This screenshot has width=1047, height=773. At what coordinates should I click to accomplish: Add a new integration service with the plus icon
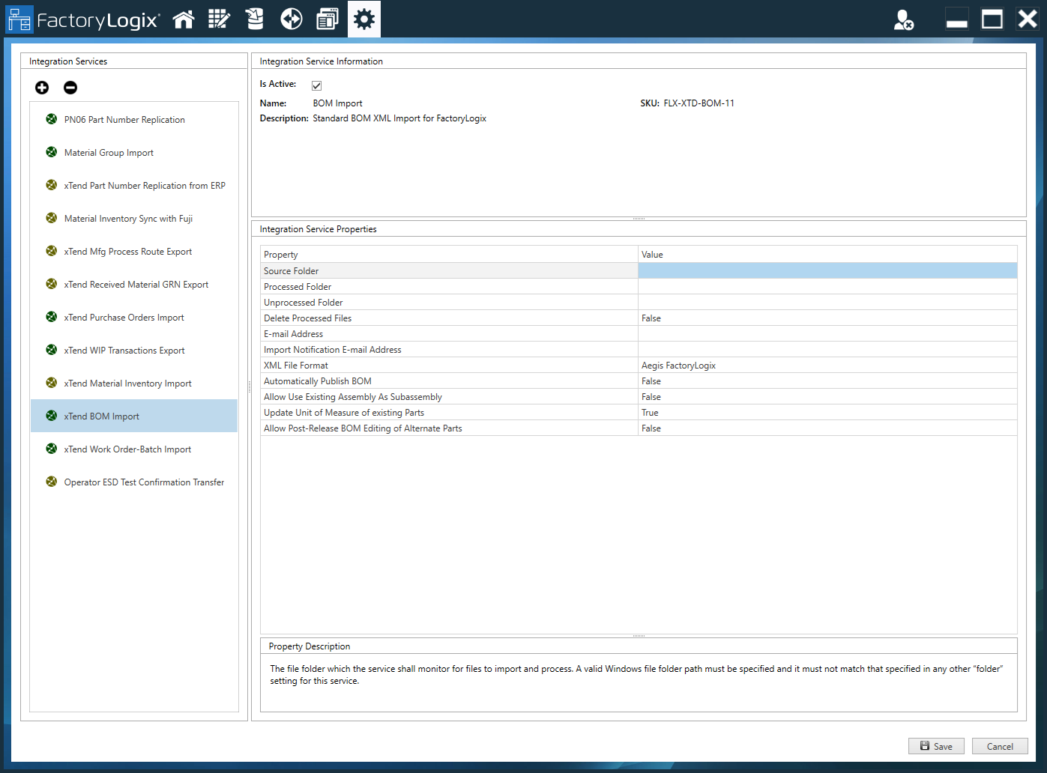[42, 88]
